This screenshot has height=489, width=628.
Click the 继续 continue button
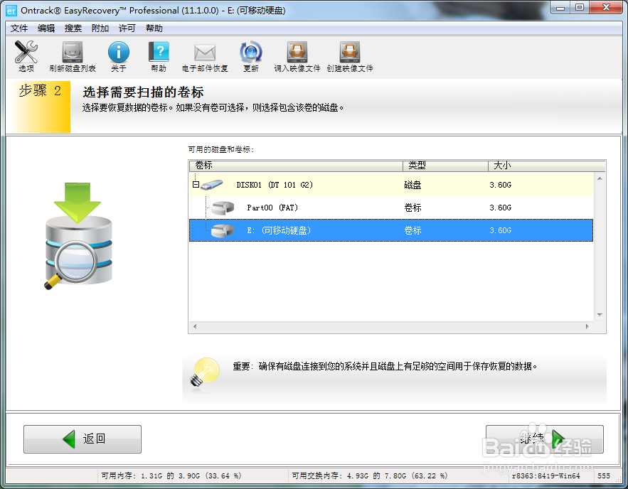pos(544,439)
